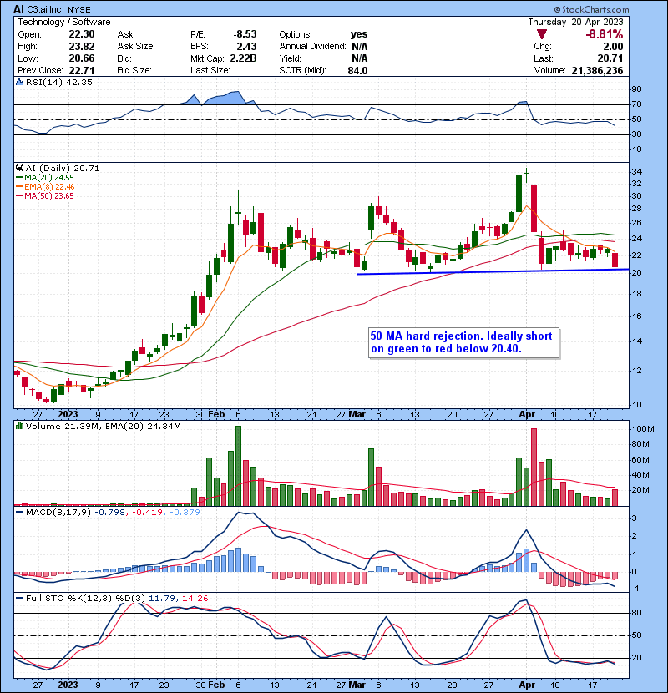
Task: Click the 100M label on the volume axis
Action: click(643, 429)
